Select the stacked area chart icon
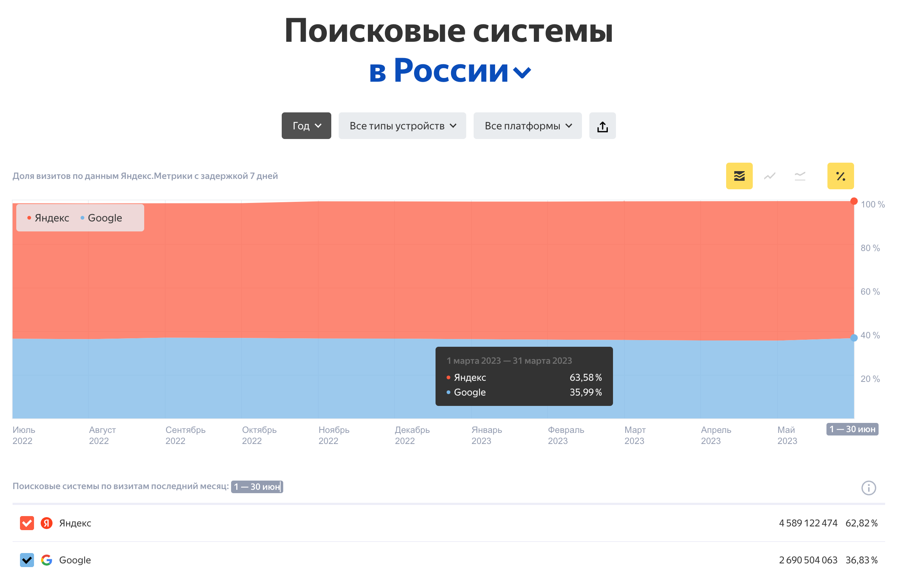Viewport: 911px width, 573px height. tap(739, 176)
